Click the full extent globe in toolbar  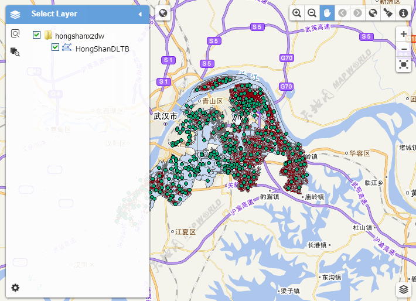[x=373, y=13]
